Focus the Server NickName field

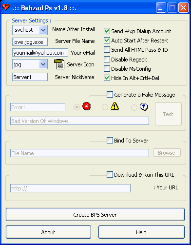(30, 77)
